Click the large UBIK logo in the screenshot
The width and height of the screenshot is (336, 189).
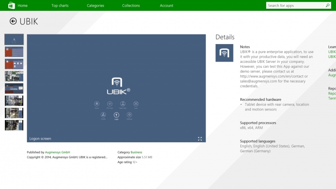[118, 86]
